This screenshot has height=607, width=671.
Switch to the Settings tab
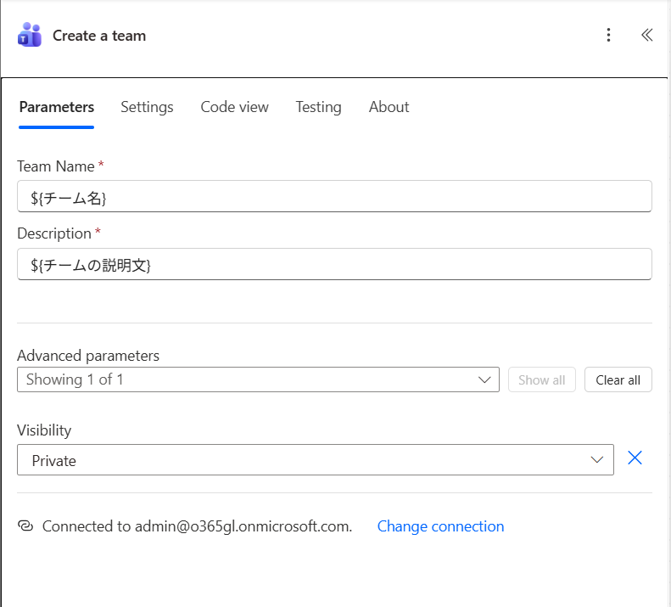click(147, 107)
